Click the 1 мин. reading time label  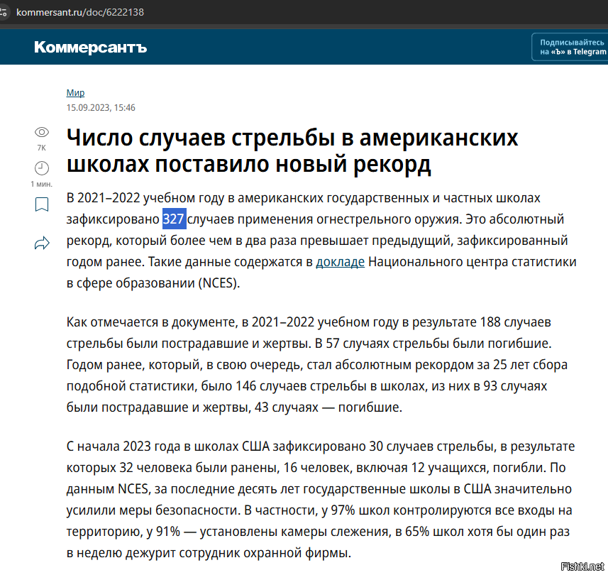point(41,184)
